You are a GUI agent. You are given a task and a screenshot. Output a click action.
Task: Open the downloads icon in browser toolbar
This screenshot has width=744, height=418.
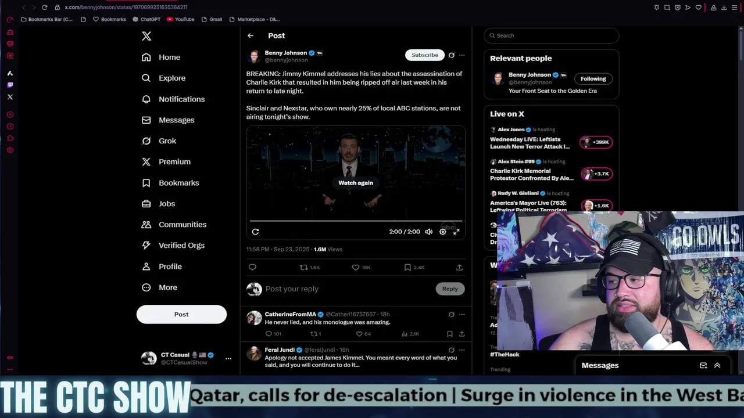point(724,8)
